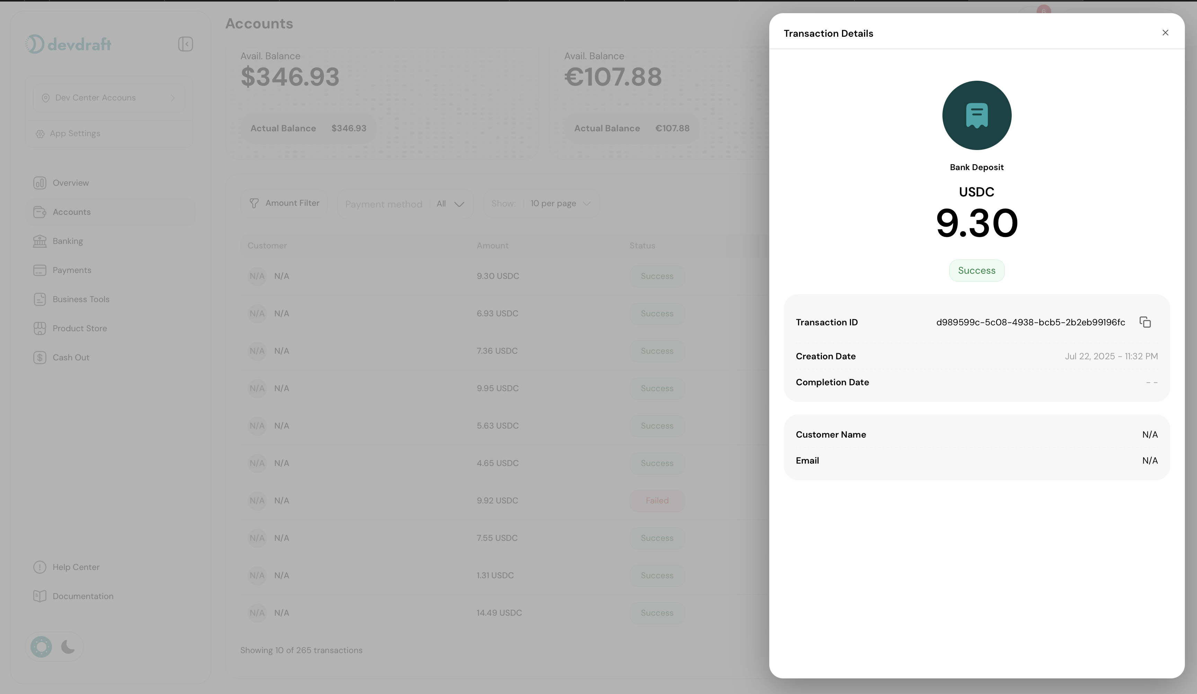1197x694 pixels.
Task: Copy the Transaction ID using the copy icon
Action: 1145,322
